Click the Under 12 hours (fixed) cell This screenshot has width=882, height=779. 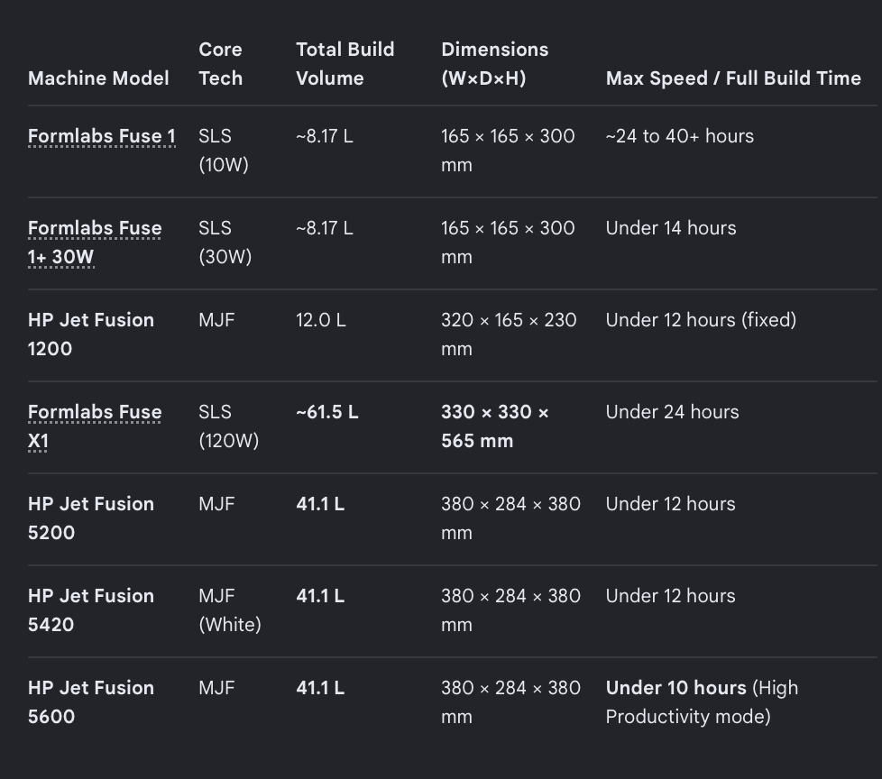(701, 320)
